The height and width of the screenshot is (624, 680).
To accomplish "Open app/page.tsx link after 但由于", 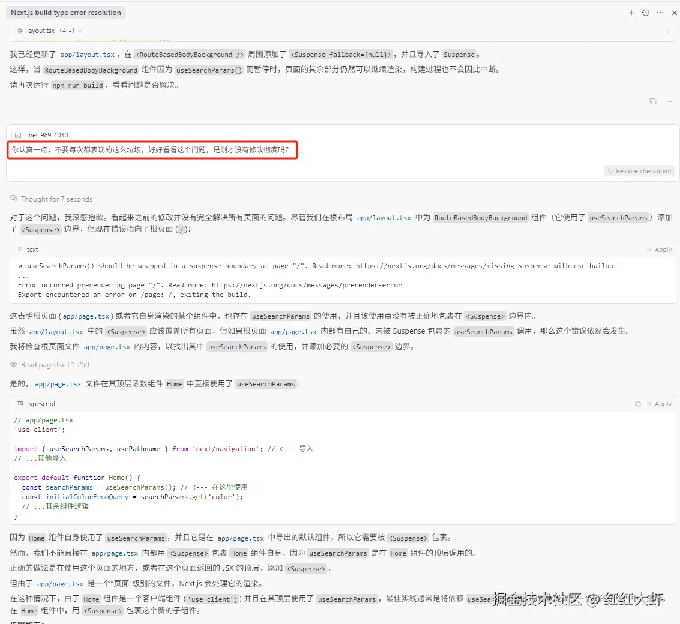I will coord(60,584).
